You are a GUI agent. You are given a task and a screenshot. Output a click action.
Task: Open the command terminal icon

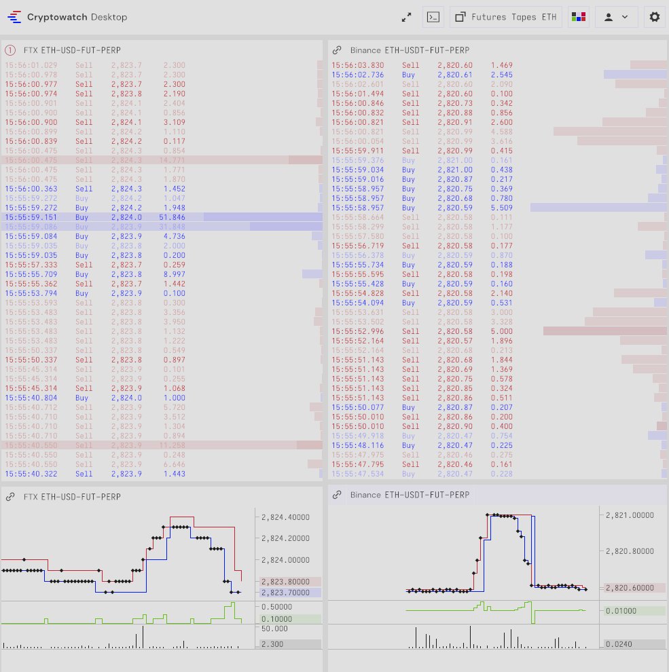click(x=433, y=17)
